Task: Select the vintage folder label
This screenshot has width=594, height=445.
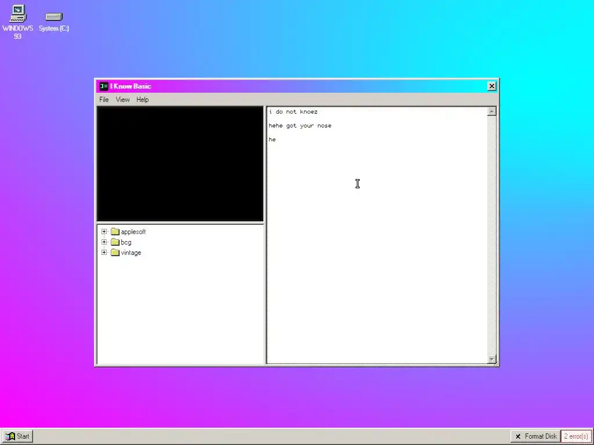Action: [x=131, y=253]
